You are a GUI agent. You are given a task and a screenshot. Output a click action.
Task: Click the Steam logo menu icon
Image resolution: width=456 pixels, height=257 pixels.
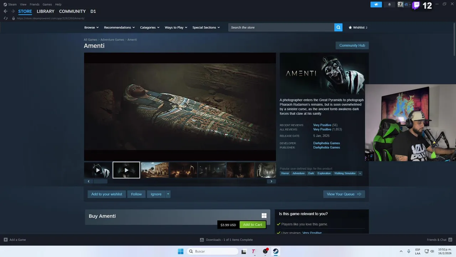coord(5,4)
